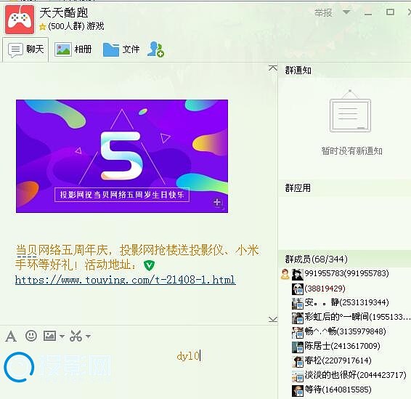Click the invite members icon
This screenshot has height=399, width=411.
[155, 49]
